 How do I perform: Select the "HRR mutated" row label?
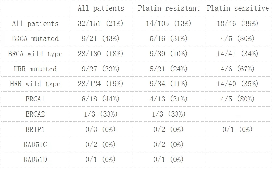pos(35,69)
